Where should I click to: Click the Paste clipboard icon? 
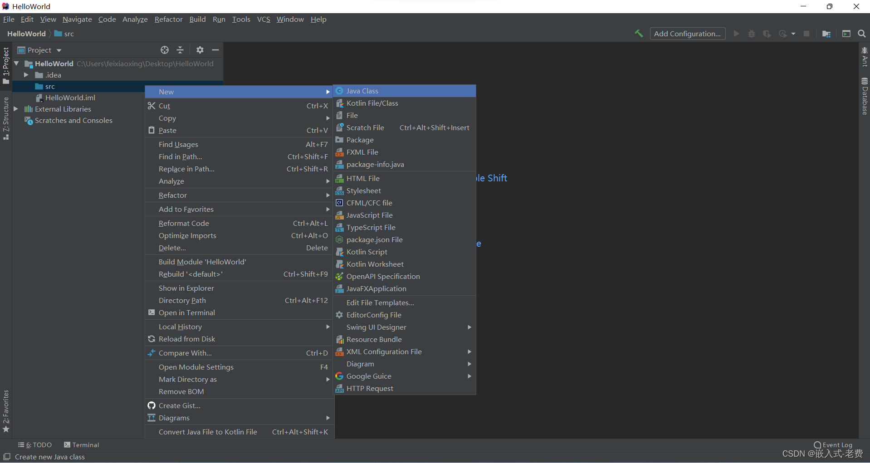click(x=152, y=130)
